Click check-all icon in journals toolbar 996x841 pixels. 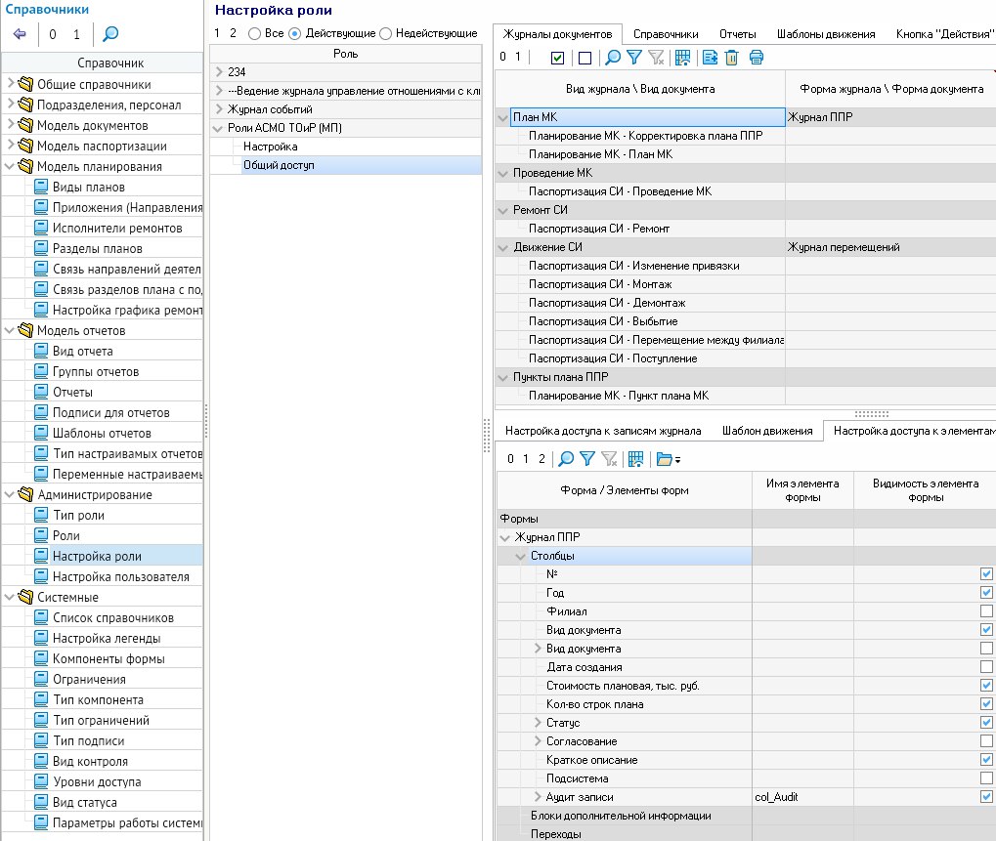tap(558, 58)
